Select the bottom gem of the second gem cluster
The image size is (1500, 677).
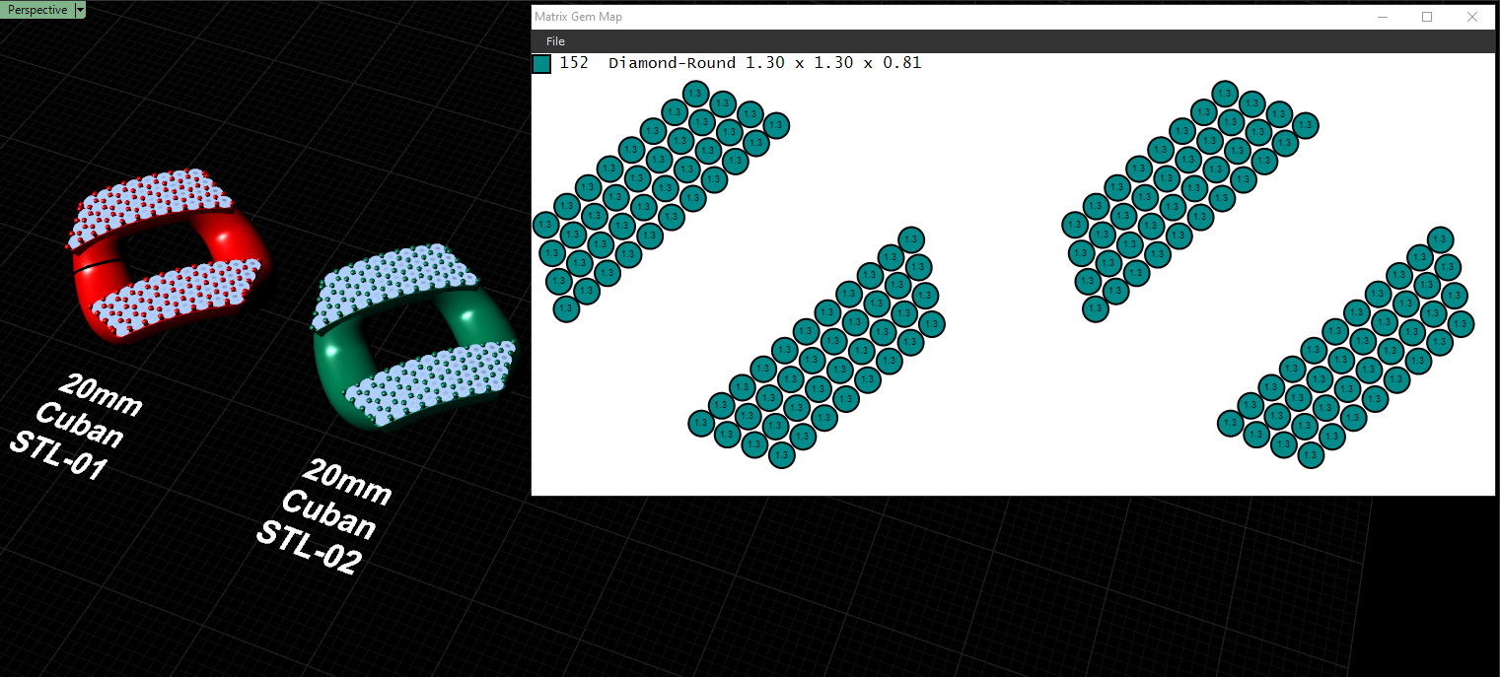[782, 454]
